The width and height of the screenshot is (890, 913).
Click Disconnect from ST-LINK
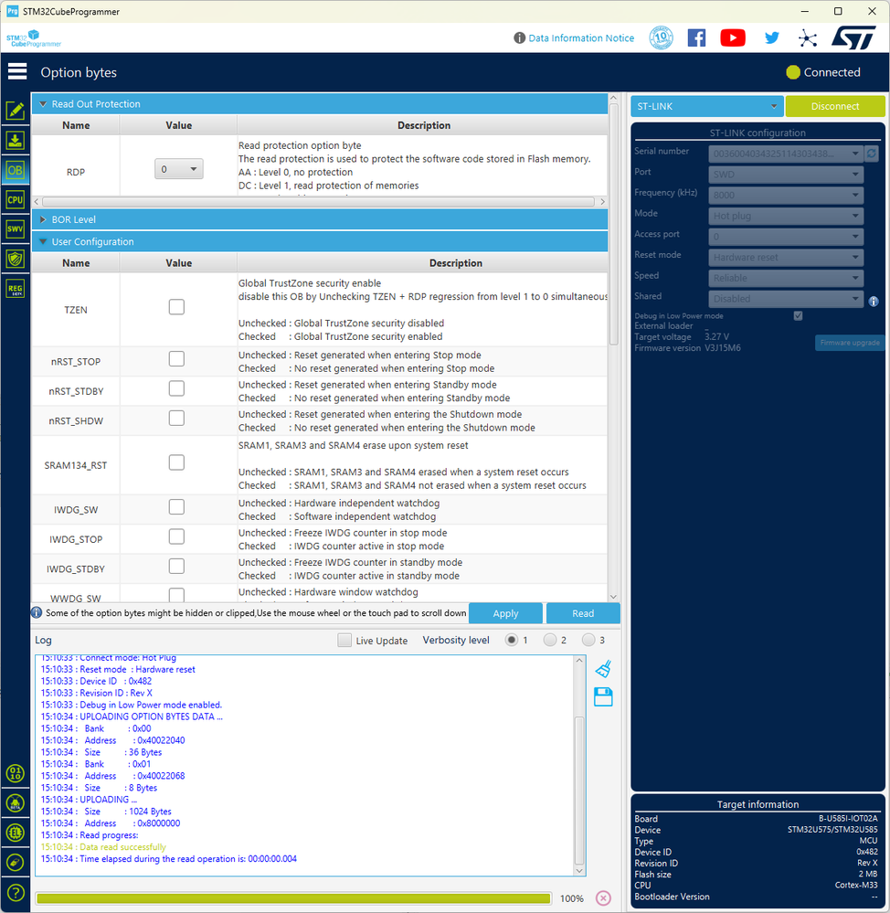(835, 106)
